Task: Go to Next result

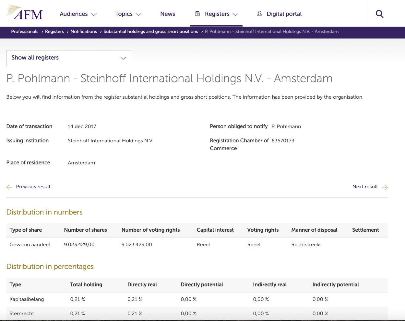Action: click(x=365, y=187)
